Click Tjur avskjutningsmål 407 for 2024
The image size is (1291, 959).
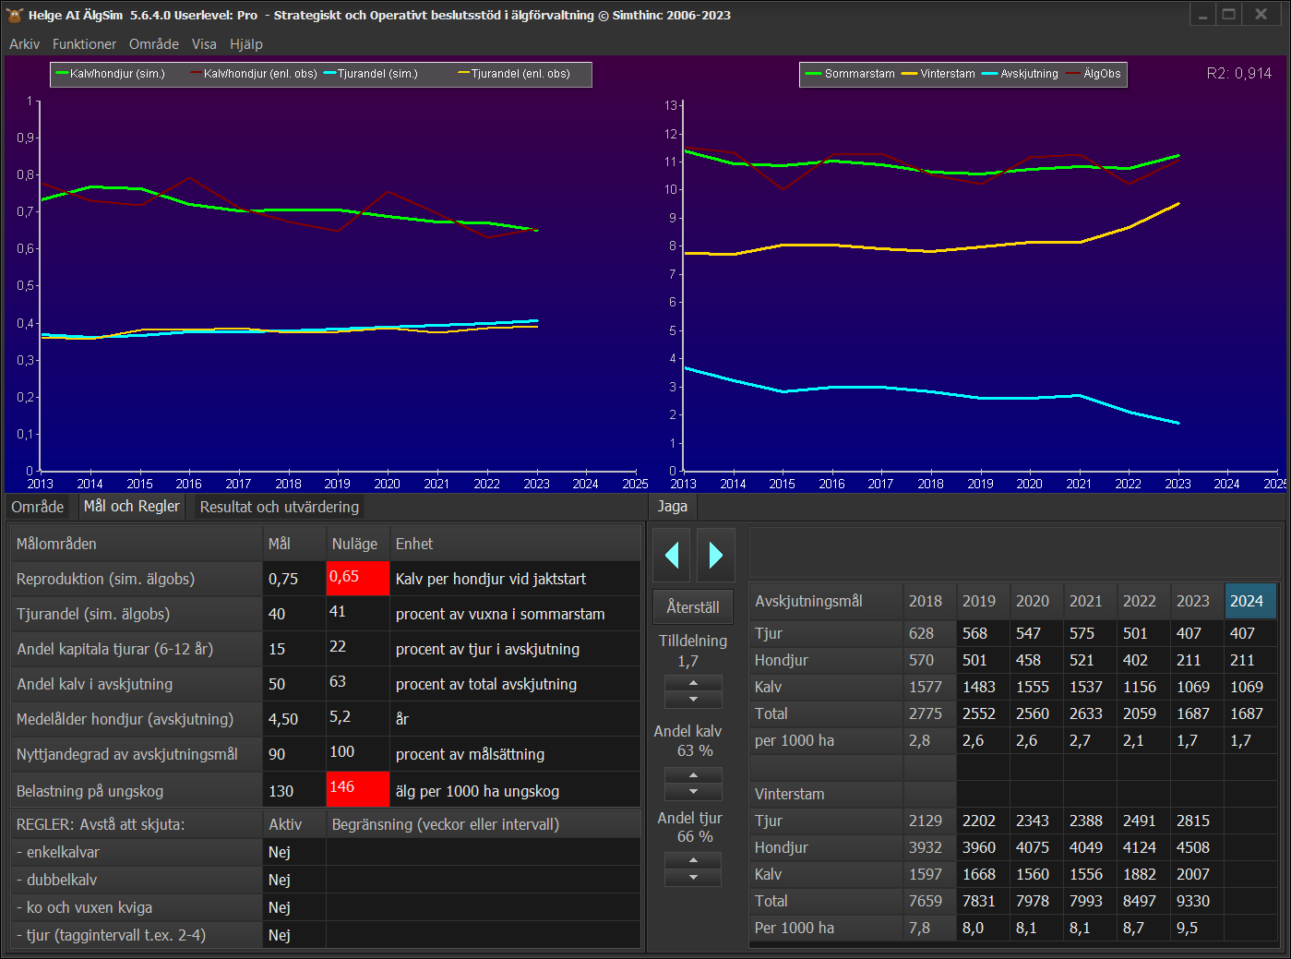coord(1251,633)
